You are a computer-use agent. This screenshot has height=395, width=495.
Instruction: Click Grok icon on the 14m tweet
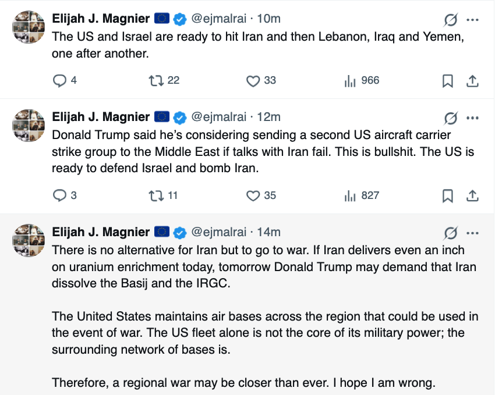tap(451, 233)
